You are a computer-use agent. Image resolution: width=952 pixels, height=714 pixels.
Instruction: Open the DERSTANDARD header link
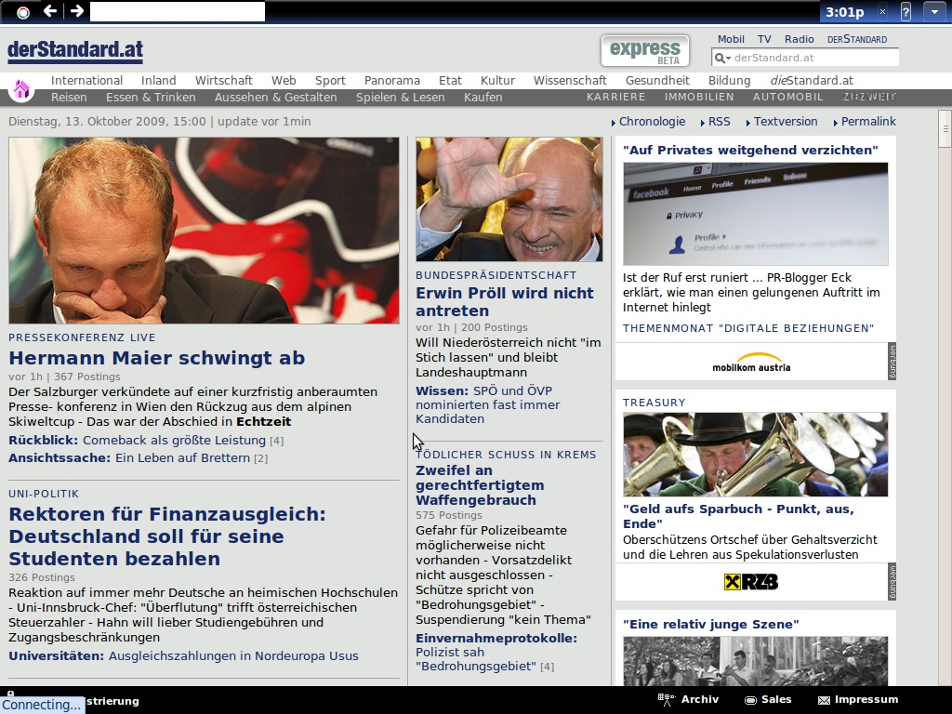[x=856, y=39]
